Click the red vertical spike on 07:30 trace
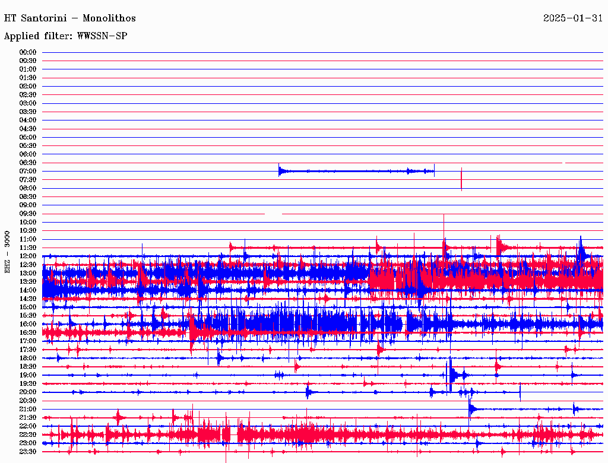 461,179
